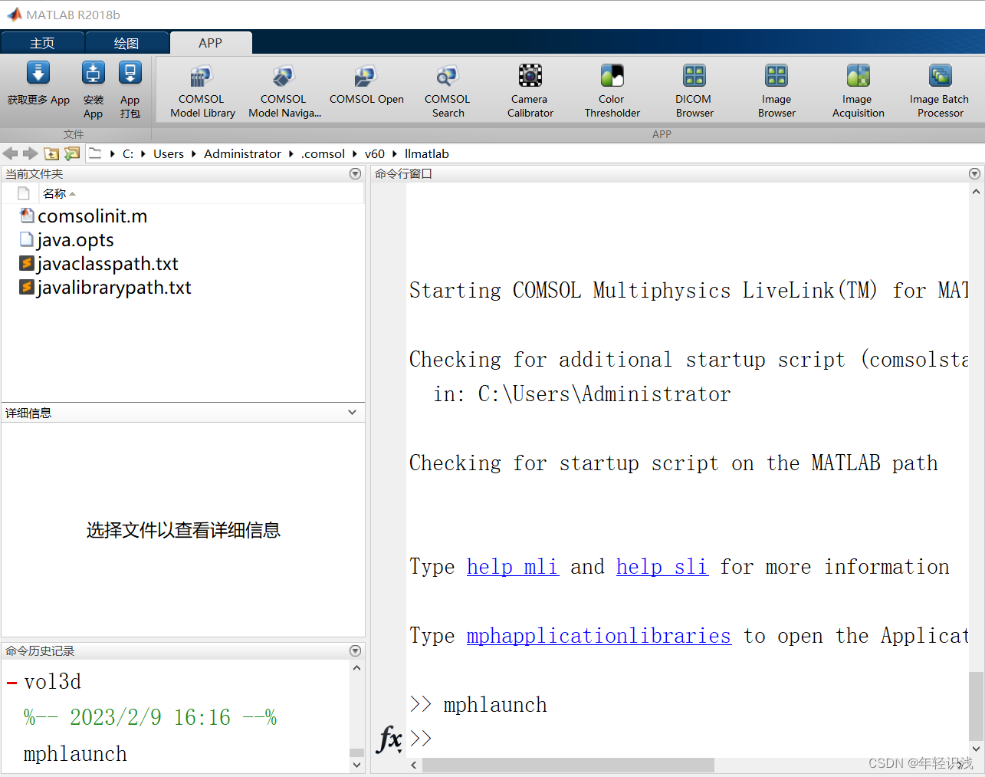Launch COMSOL Model Library app
This screenshot has height=777, width=985.
coord(202,91)
